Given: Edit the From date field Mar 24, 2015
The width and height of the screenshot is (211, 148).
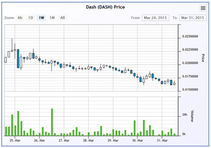Looking at the screenshot, I should pos(155,18).
